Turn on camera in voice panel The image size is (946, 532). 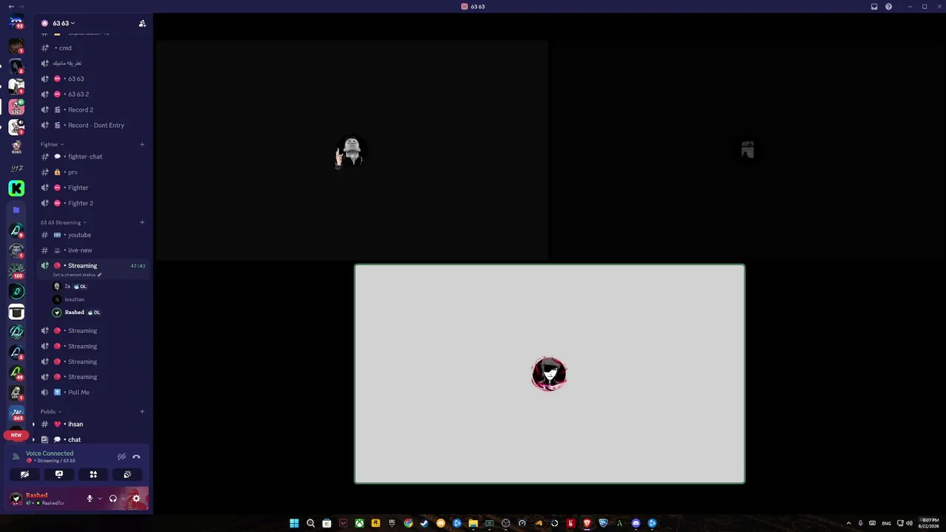(x=24, y=474)
